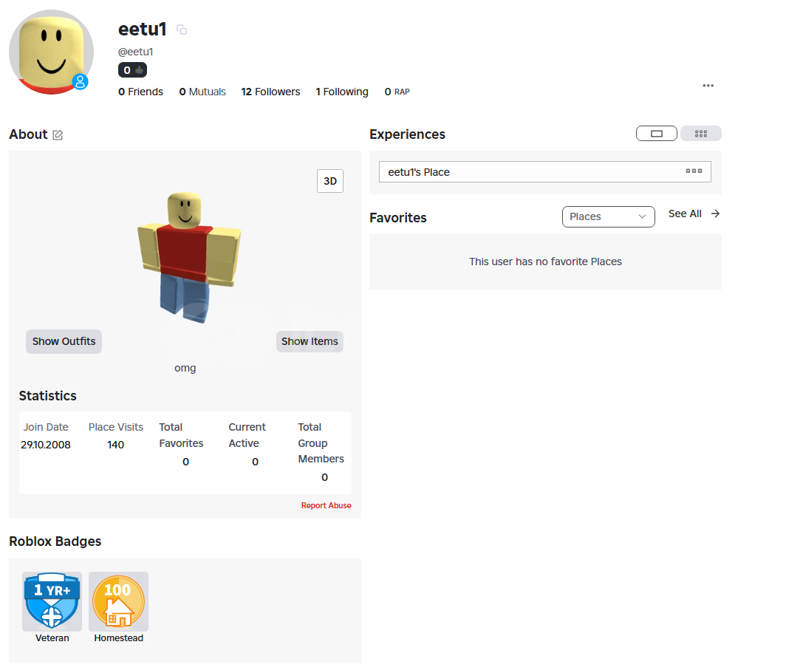Viewport: 786px width, 670px height.
Task: Click the Place Visits value 140
Action: pyautogui.click(x=116, y=445)
